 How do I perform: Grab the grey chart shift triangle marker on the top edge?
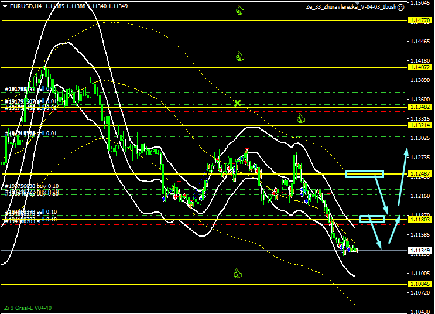tap(357, 3)
